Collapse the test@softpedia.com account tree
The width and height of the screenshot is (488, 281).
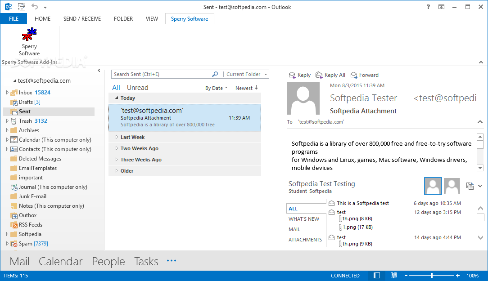coord(14,80)
